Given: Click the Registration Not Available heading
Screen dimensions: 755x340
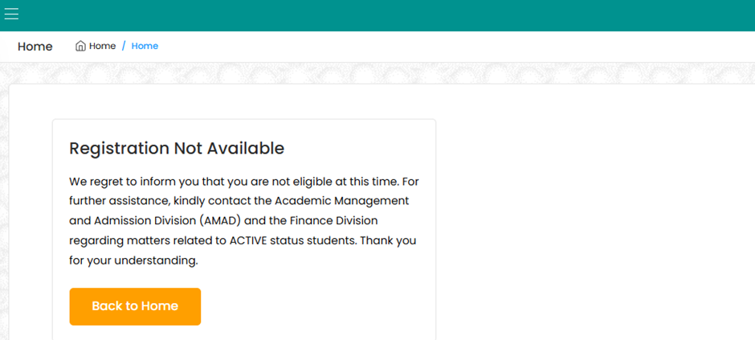Looking at the screenshot, I should [177, 149].
